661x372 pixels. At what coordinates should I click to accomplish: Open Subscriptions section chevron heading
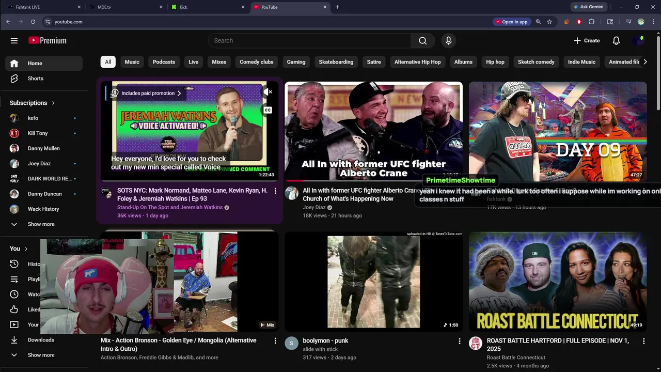coord(33,103)
